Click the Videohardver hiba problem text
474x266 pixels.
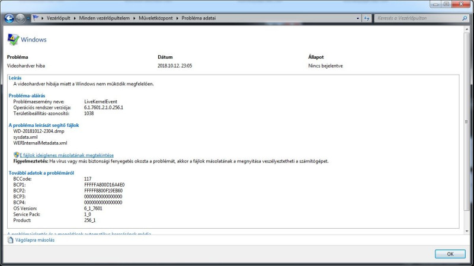tap(26, 66)
